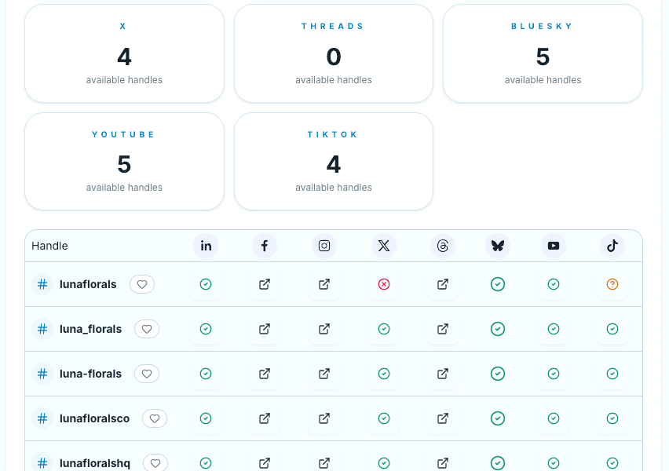This screenshot has height=471, width=669.
Task: Open luna-florals Instagram external link
Action: click(x=324, y=374)
